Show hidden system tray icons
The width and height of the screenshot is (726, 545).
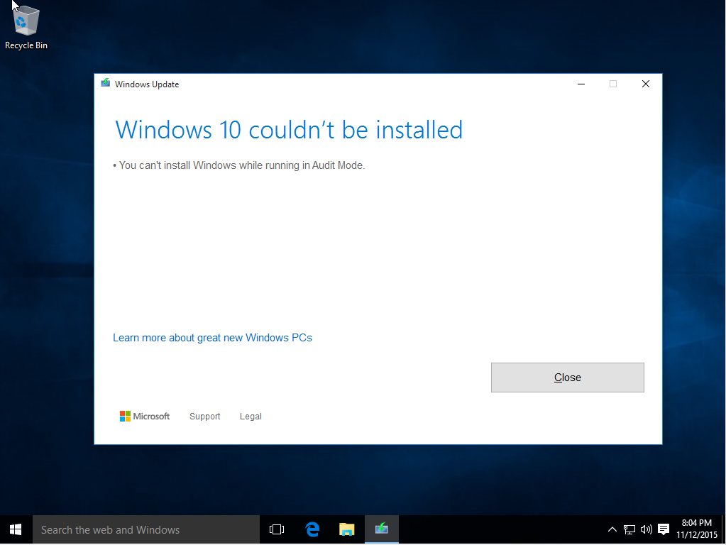(x=612, y=529)
